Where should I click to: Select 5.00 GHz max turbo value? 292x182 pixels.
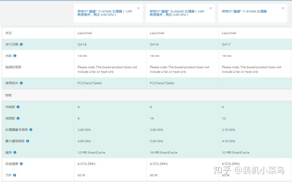pos(157,141)
